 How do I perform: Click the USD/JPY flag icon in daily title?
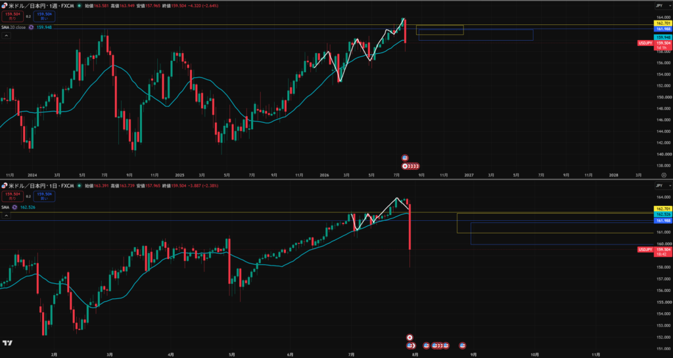5,186
